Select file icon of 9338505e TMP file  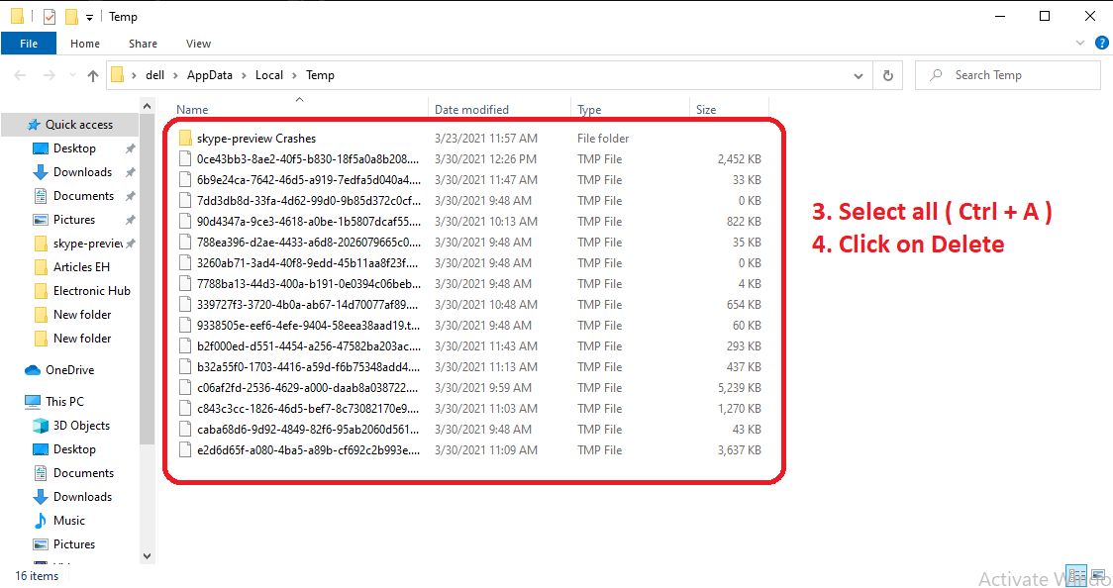pos(185,325)
